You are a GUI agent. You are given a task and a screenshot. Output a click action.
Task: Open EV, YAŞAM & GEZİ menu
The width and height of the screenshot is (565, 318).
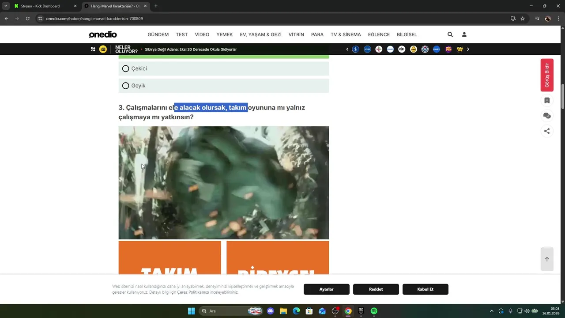(260, 34)
